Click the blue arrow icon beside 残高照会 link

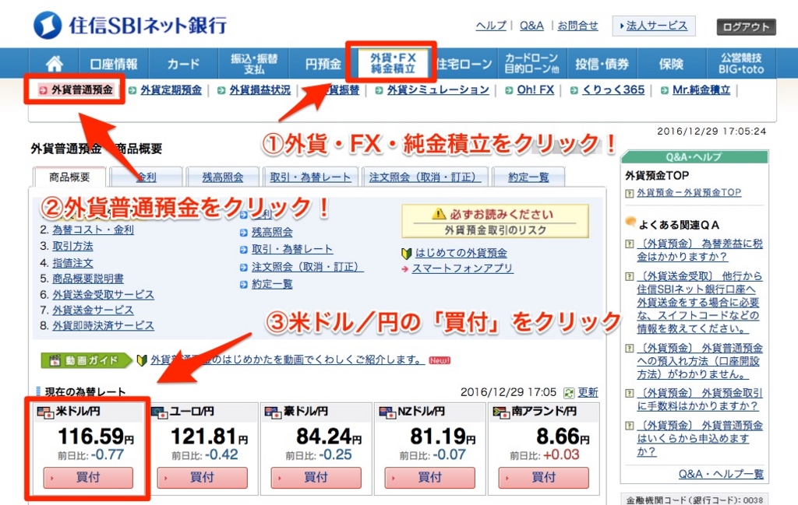coord(244,233)
